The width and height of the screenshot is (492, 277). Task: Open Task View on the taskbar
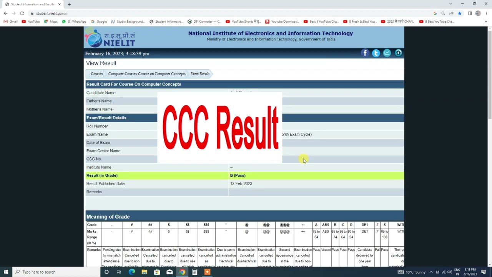click(x=119, y=272)
